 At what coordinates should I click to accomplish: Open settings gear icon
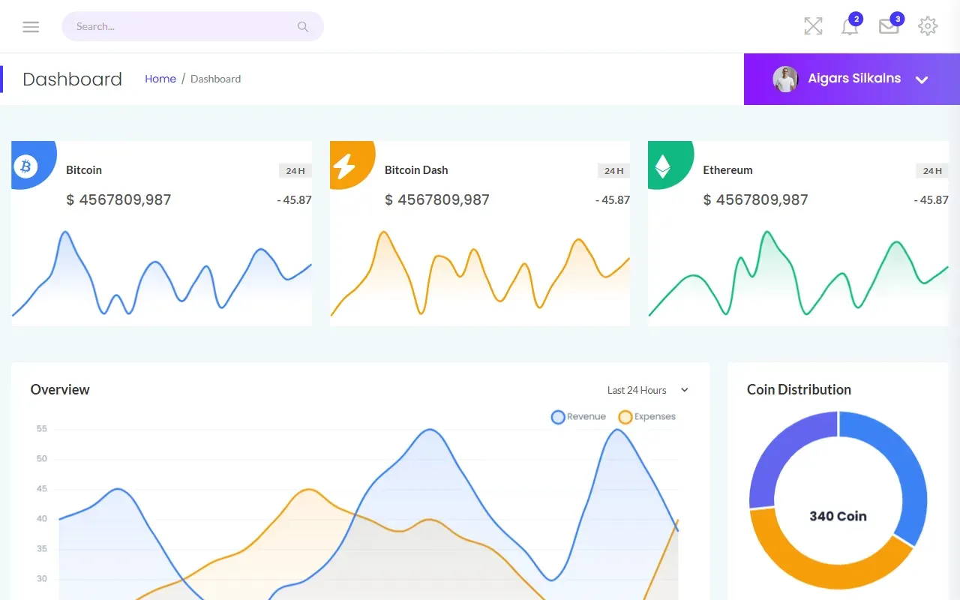coord(928,26)
